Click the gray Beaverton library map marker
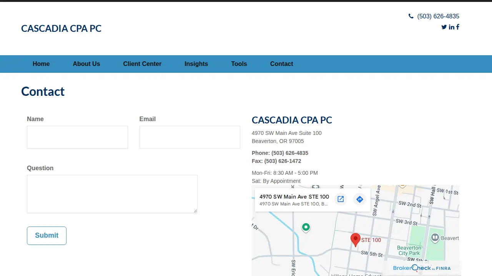This screenshot has height=276, width=492. point(435,238)
